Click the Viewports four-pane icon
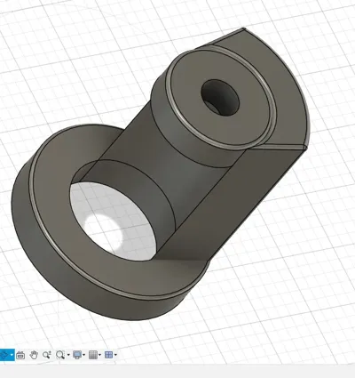The width and height of the screenshot is (355, 378). click(108, 355)
